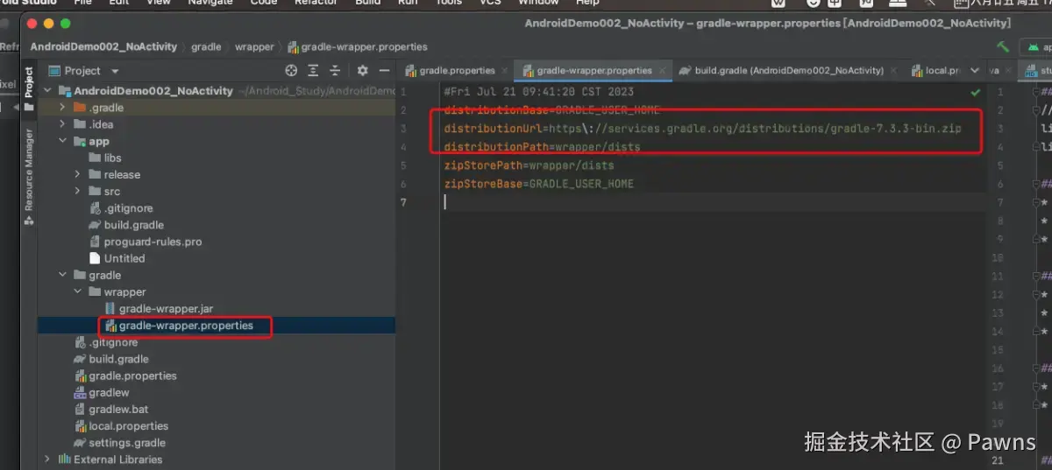Collapse AndroidDemo002_NoActivity root node
This screenshot has width=1052, height=470.
[x=47, y=91]
